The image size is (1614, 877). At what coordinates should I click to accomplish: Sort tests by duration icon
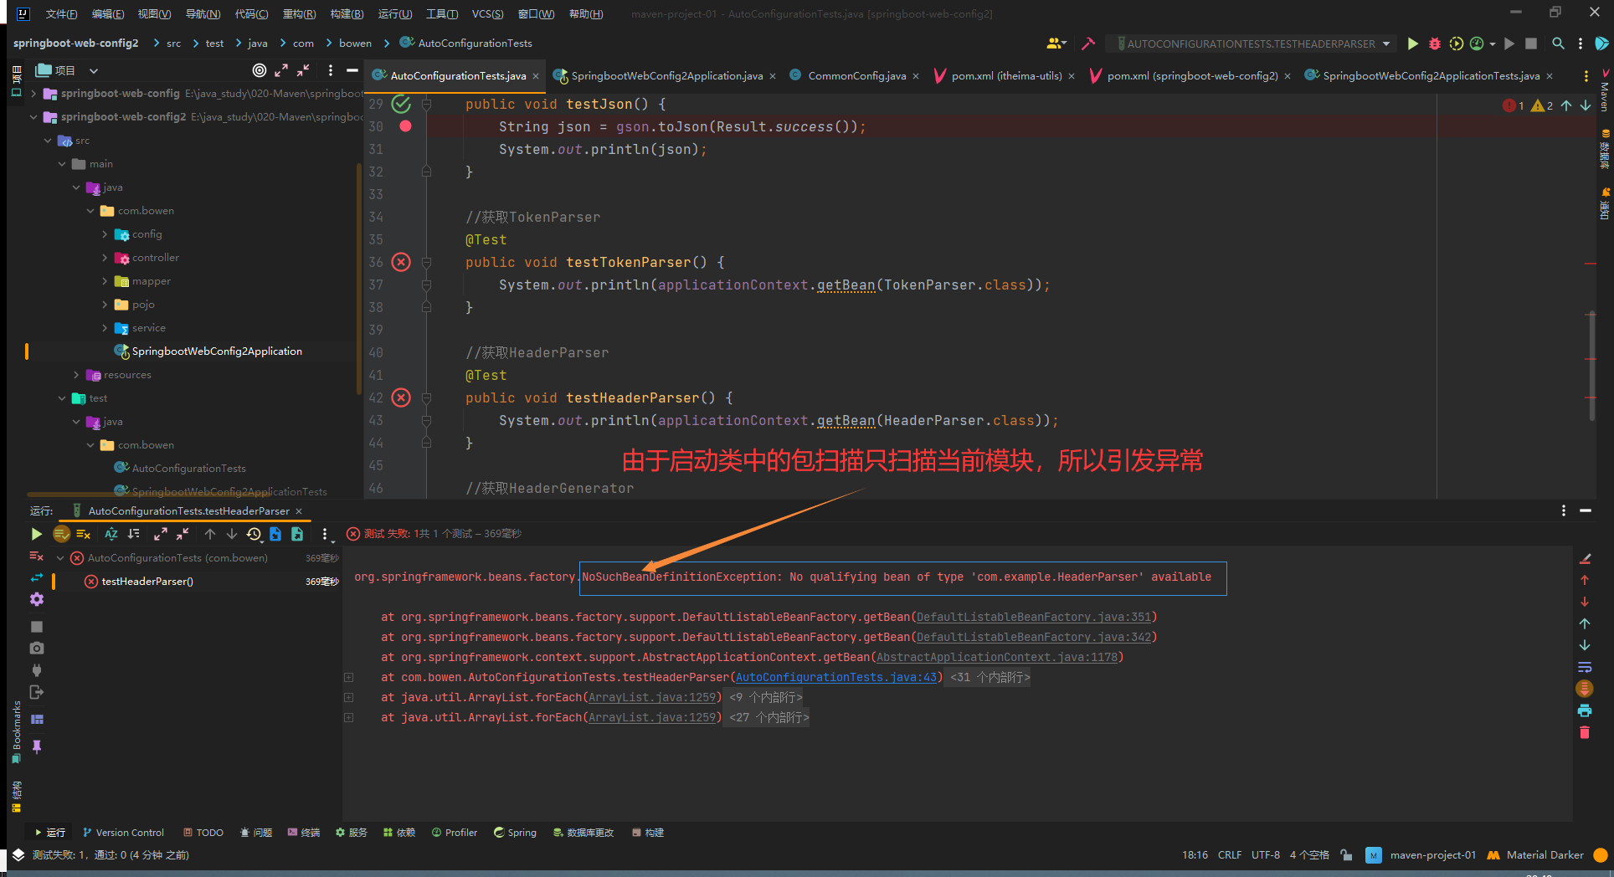pyautogui.click(x=134, y=534)
